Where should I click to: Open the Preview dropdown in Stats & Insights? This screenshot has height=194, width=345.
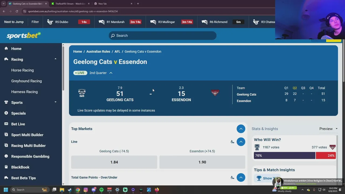point(329,129)
